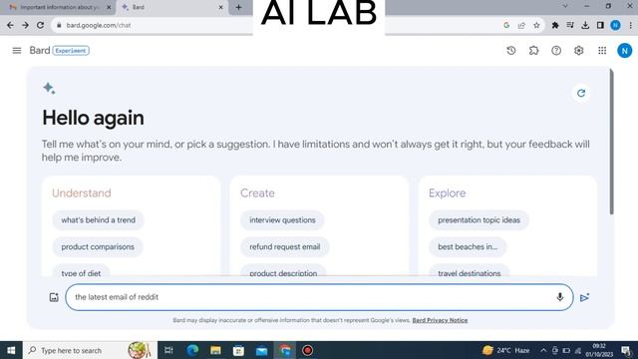638x359 pixels.
Task: Open the taskbar clock and date
Action: point(599,350)
